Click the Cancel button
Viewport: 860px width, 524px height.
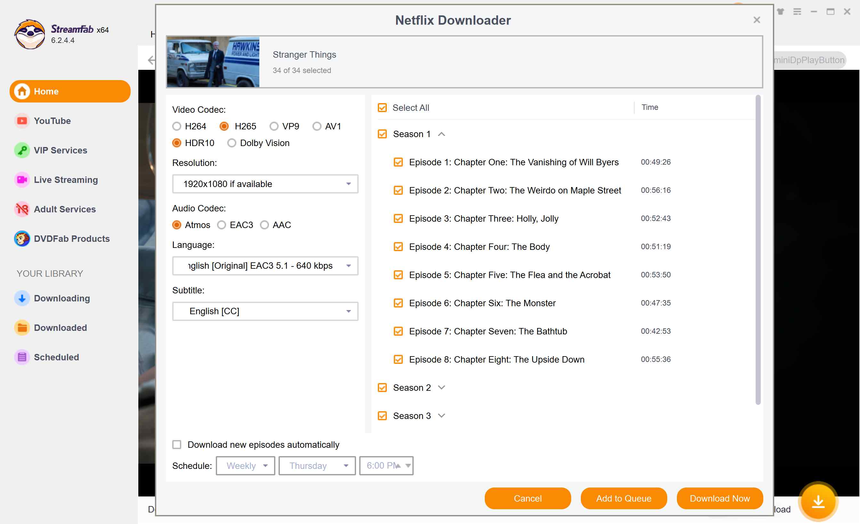pos(528,498)
